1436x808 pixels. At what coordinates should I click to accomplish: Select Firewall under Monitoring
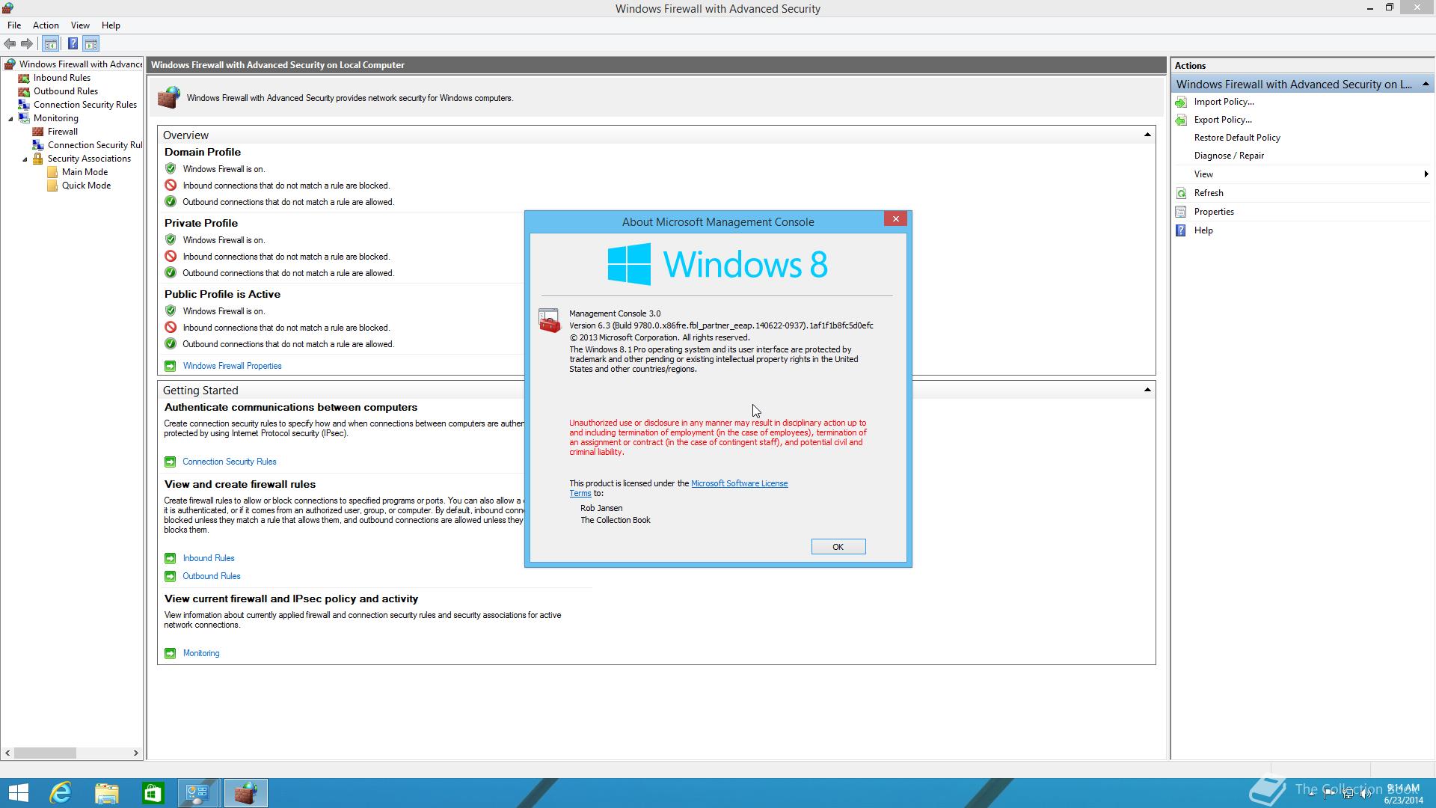pyautogui.click(x=62, y=132)
